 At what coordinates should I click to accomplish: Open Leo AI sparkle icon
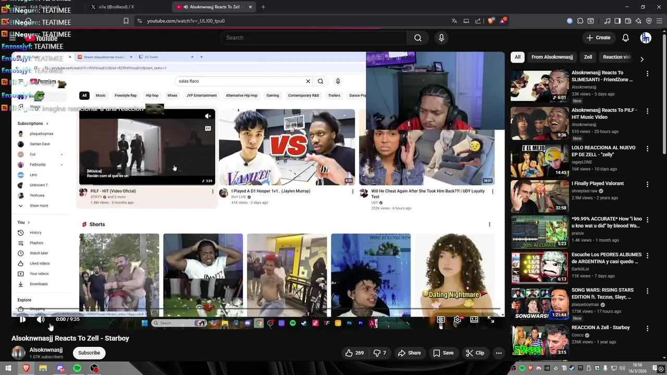pos(638,21)
